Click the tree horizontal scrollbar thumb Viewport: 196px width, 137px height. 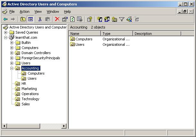click(24, 126)
